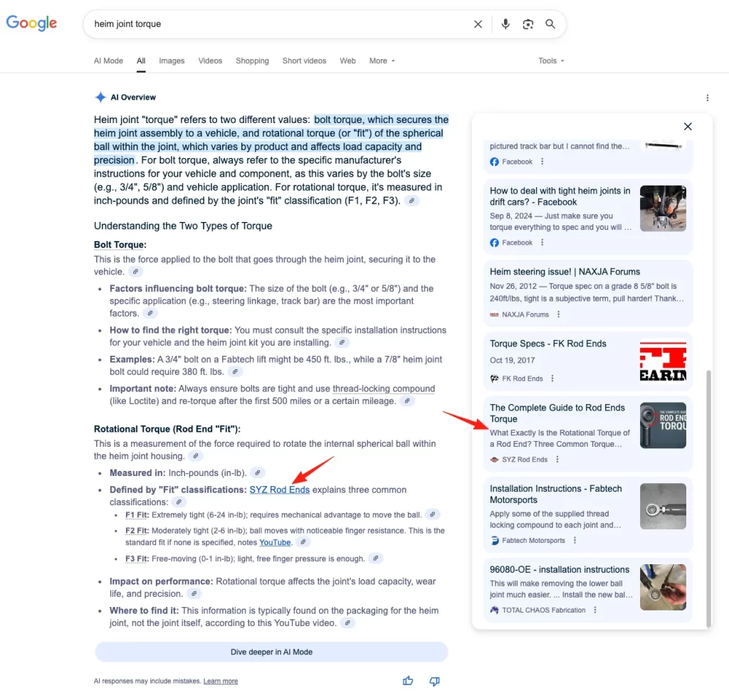Click thumbs up feedback icon

[408, 681]
